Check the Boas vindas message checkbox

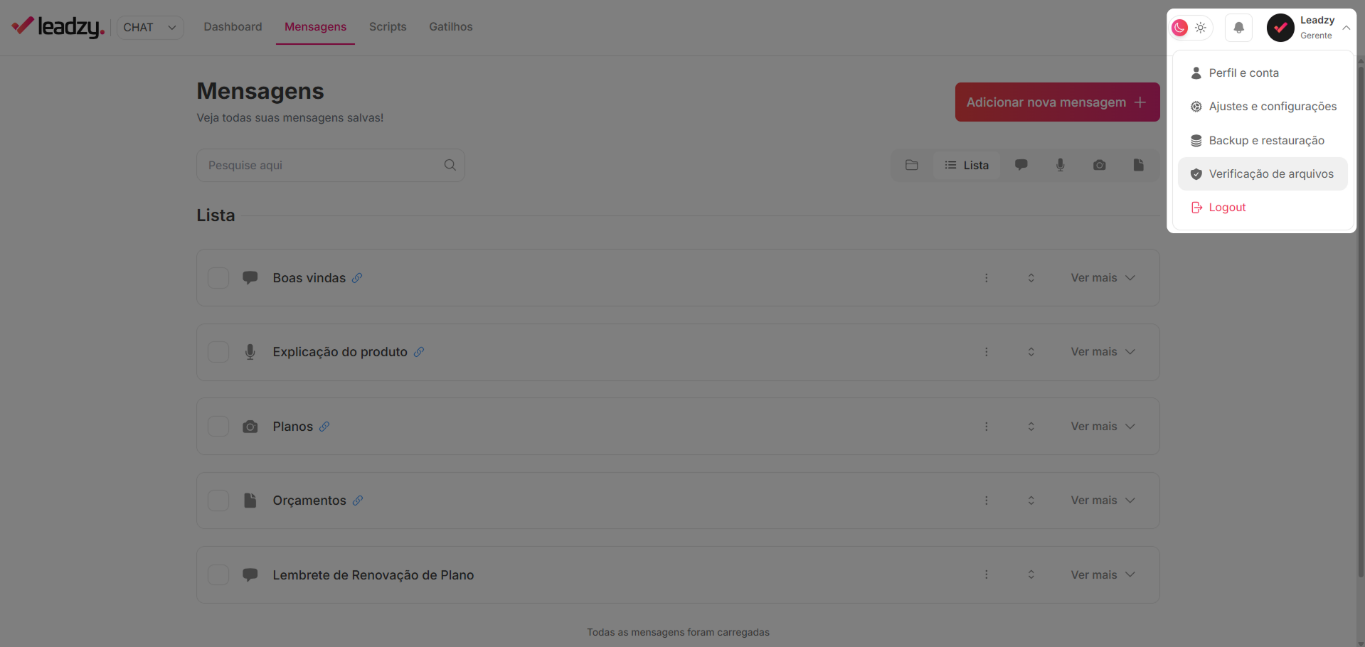(218, 278)
